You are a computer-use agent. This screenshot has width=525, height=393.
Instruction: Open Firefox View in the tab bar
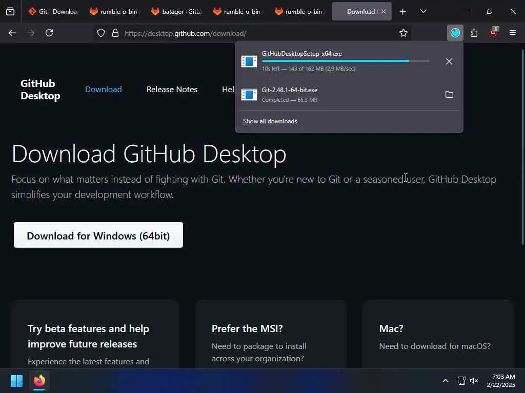10,12
